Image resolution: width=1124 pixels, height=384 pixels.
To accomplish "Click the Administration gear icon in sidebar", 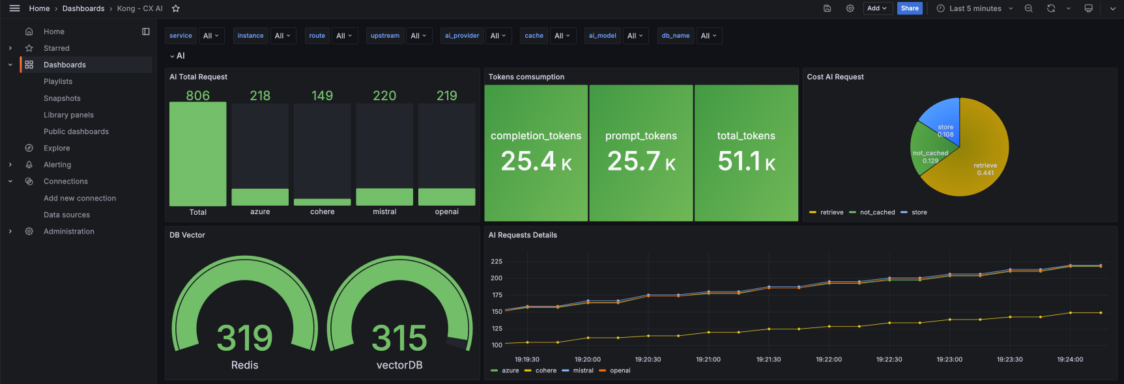I will [29, 231].
